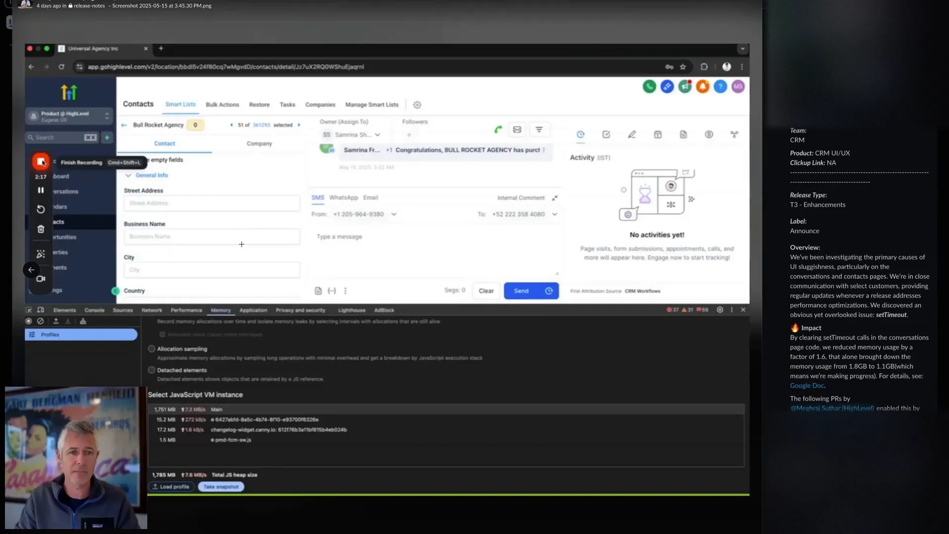Switch to WhatsApp channel tab
The height and width of the screenshot is (534, 949).
(x=344, y=197)
